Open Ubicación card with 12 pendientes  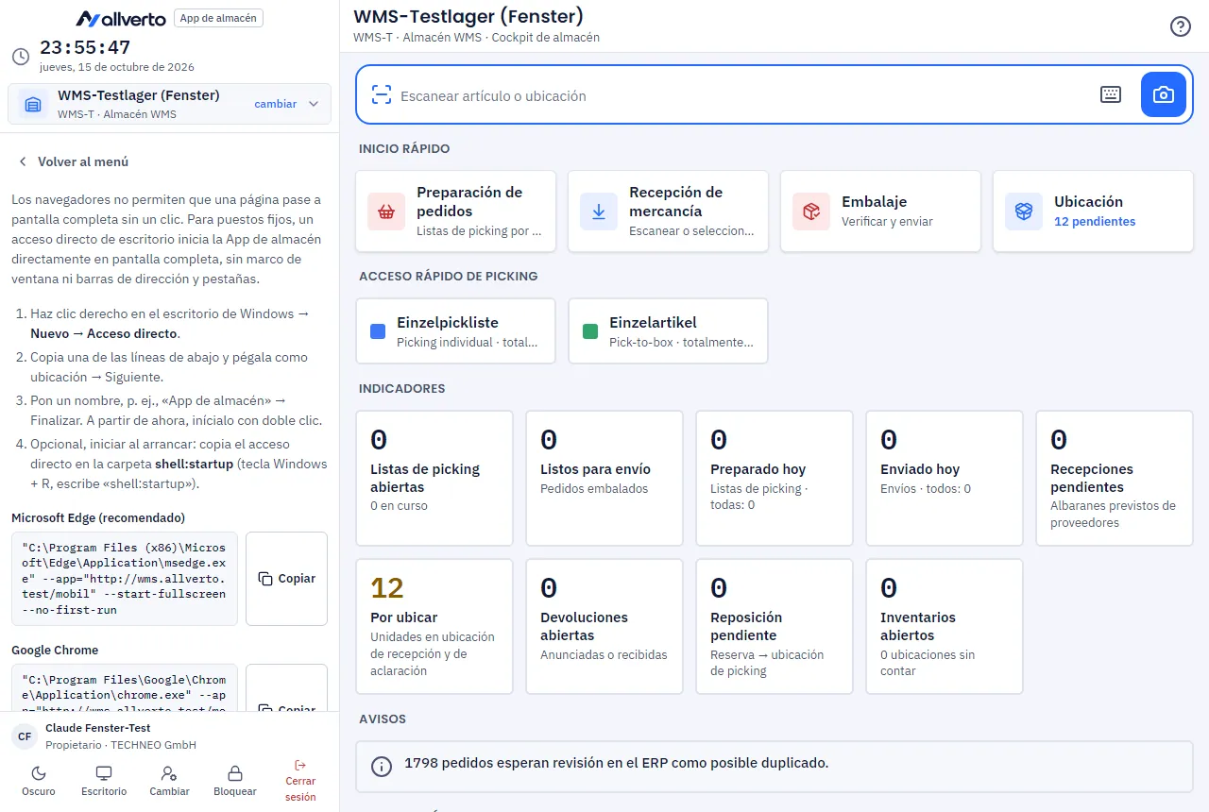coord(1093,211)
